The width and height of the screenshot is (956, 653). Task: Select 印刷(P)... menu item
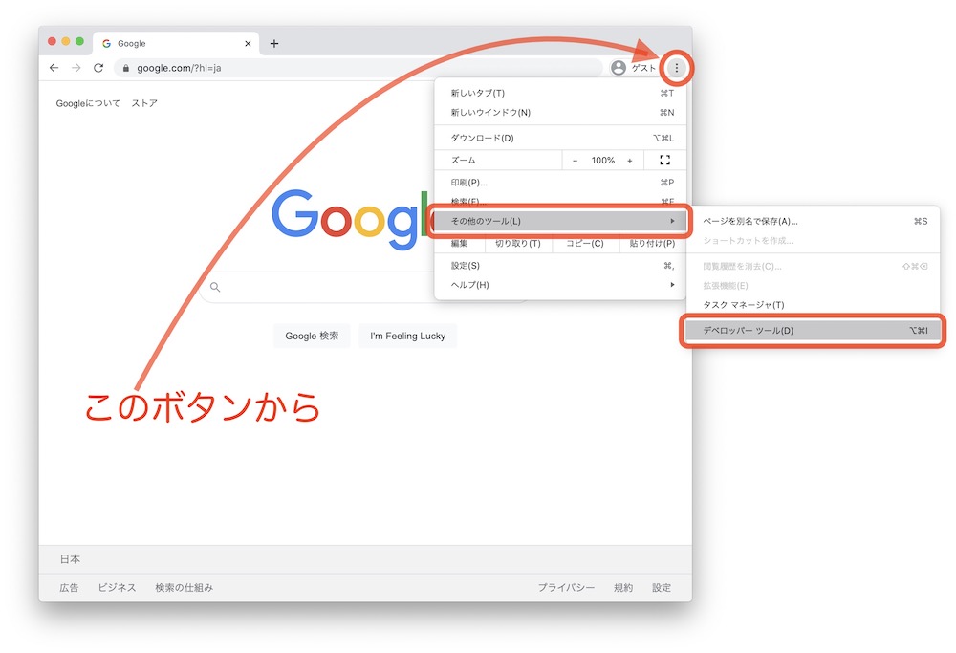pos(560,183)
